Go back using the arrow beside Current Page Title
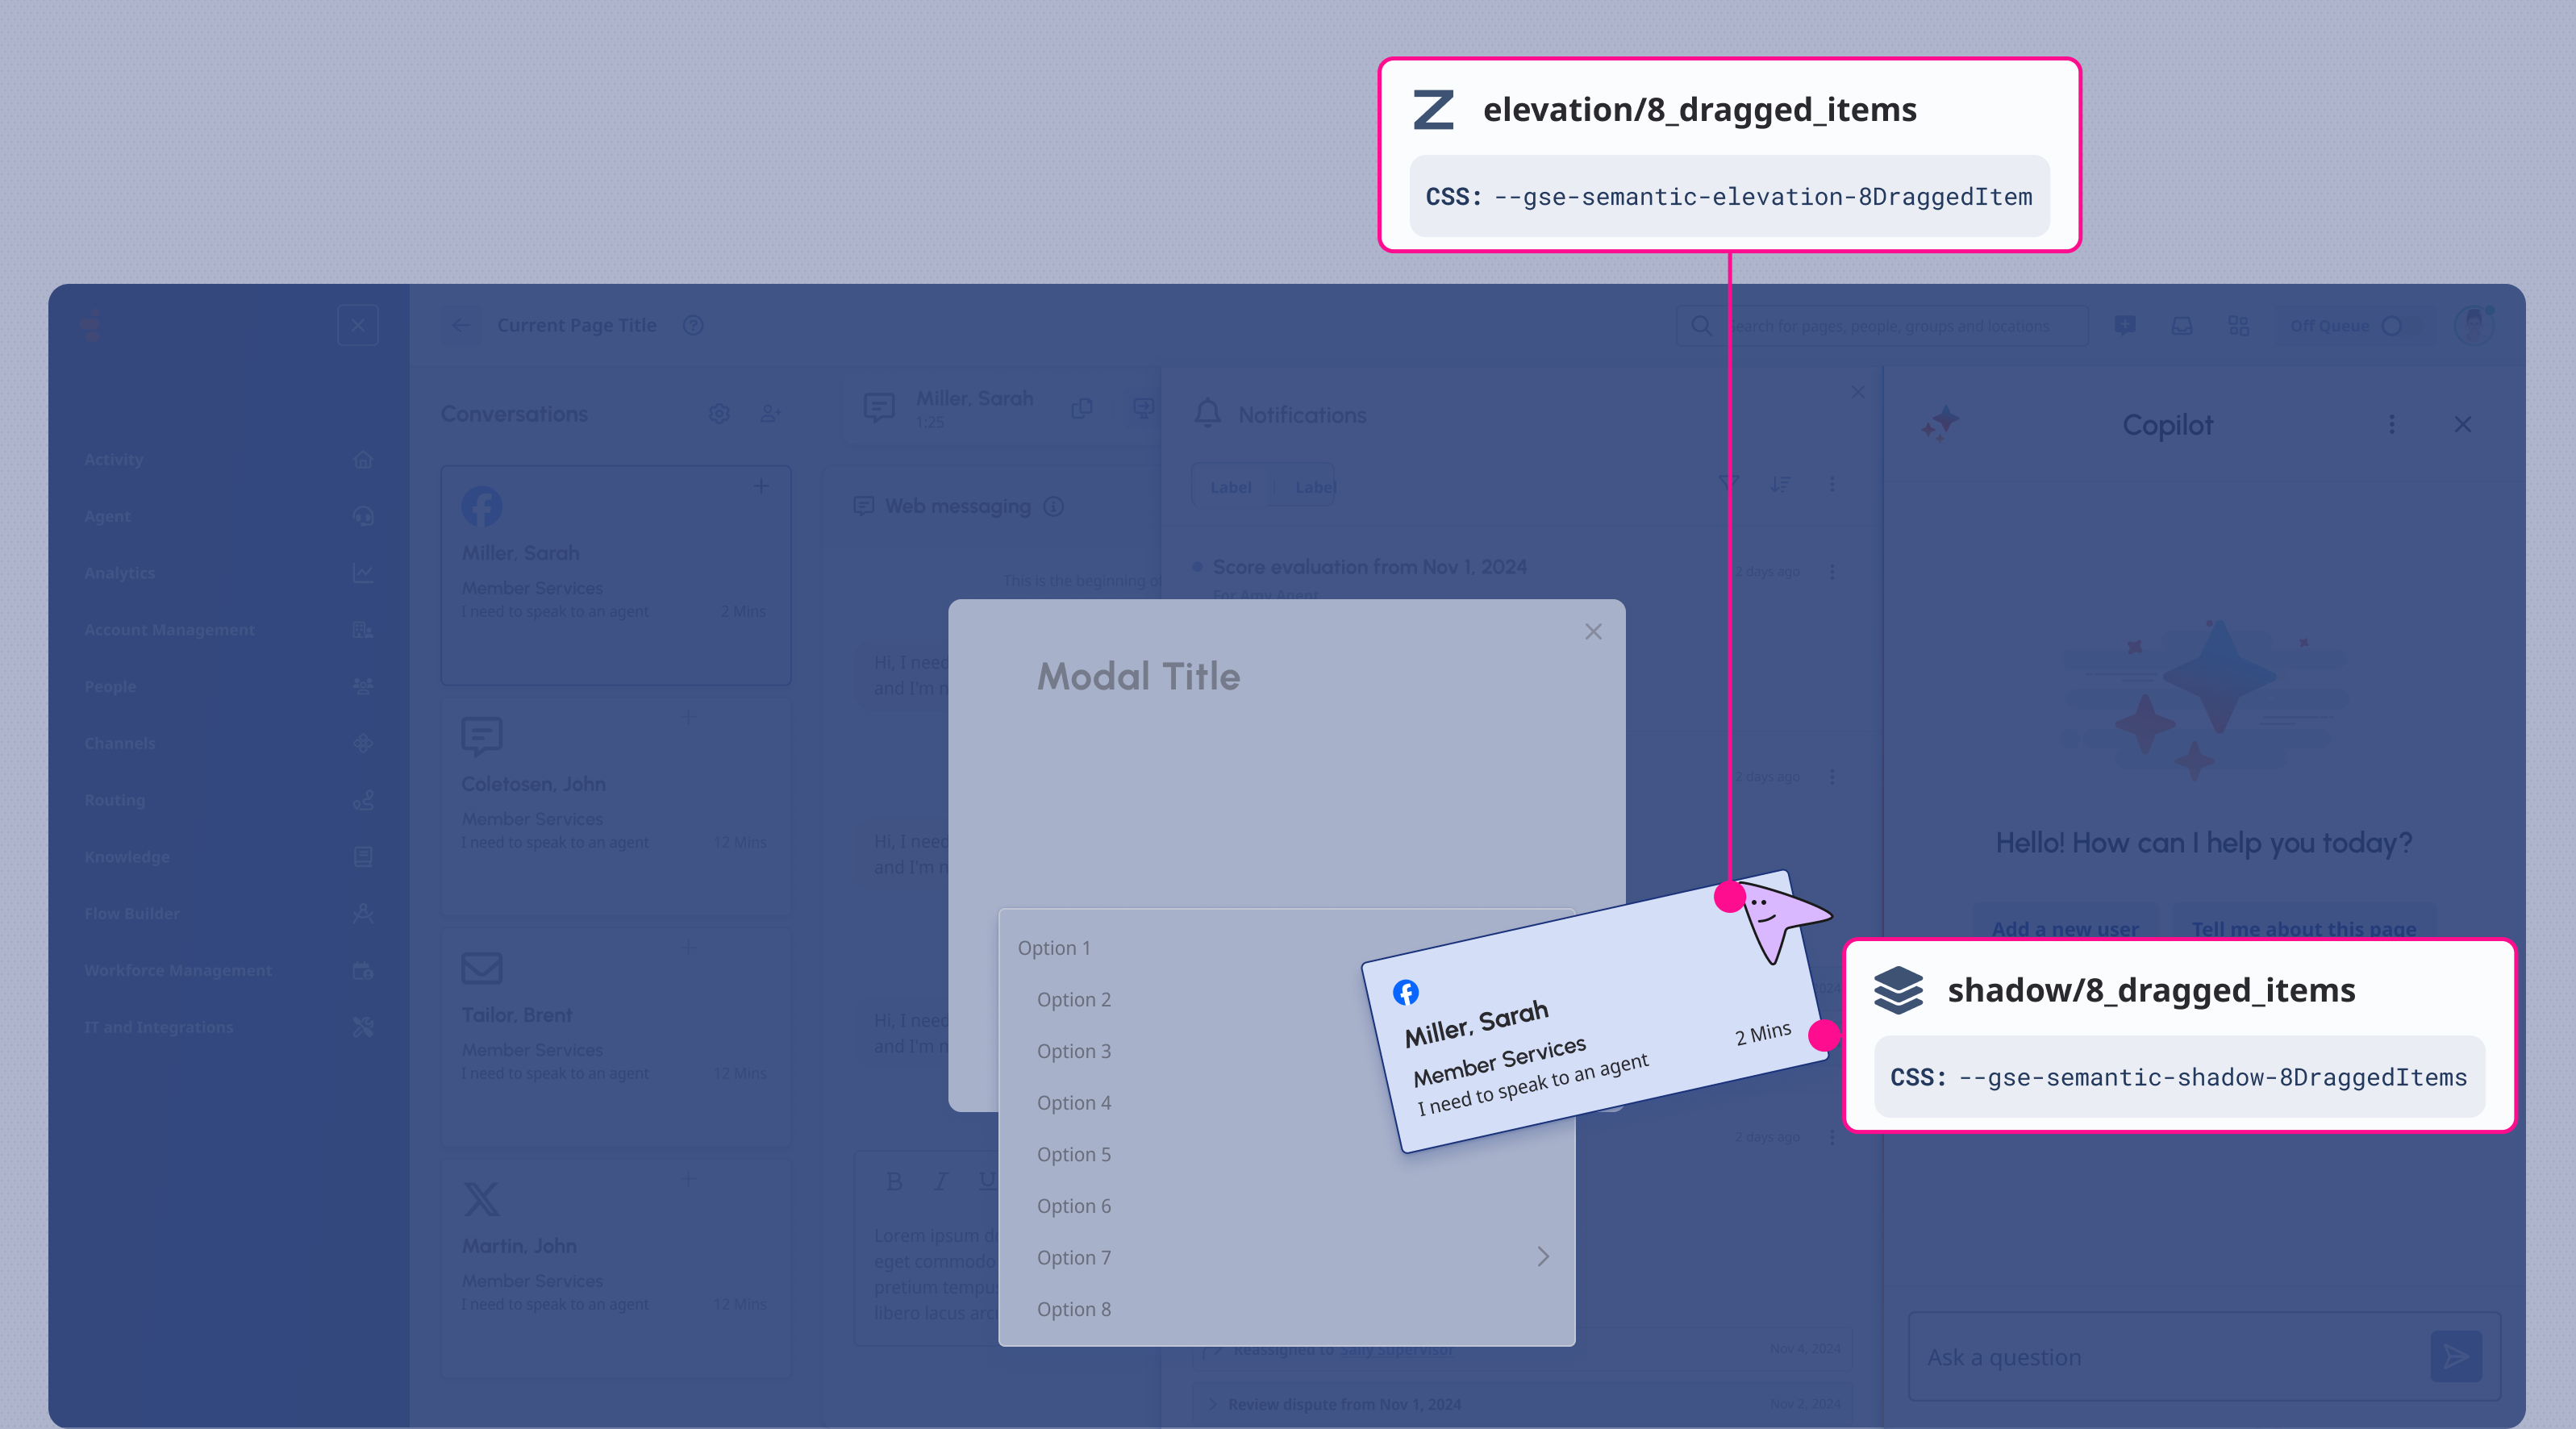This screenshot has width=2576, height=1429. [461, 325]
